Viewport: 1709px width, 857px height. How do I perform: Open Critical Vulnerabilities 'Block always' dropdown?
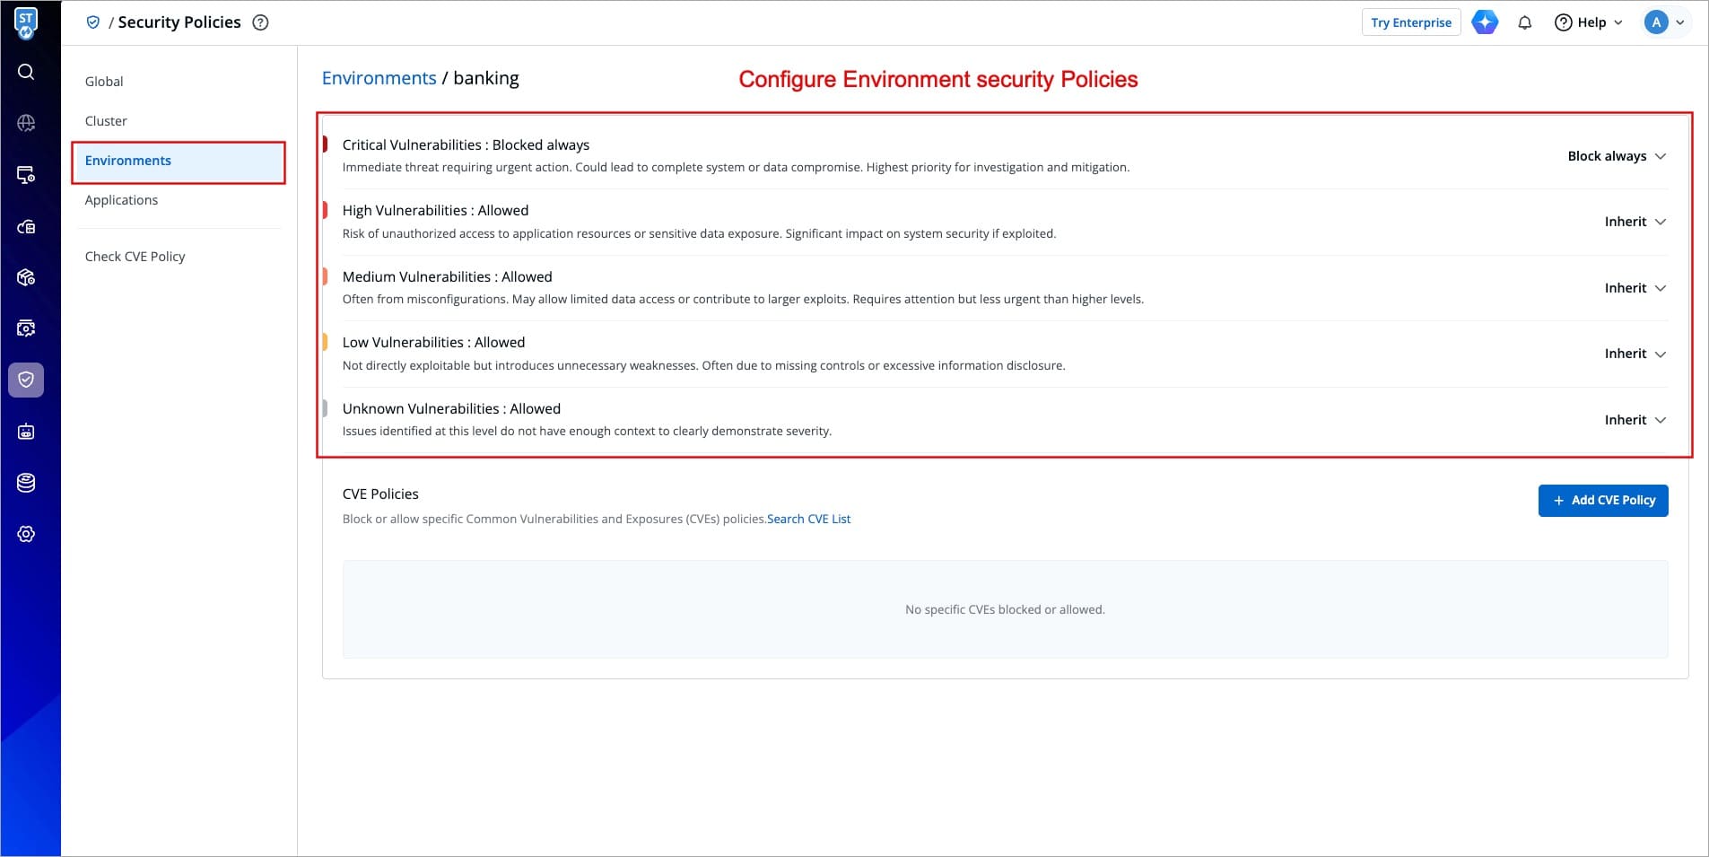pos(1616,156)
